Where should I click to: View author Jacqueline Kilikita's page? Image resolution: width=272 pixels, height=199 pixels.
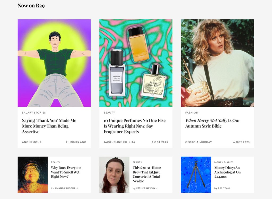pyautogui.click(x=119, y=142)
